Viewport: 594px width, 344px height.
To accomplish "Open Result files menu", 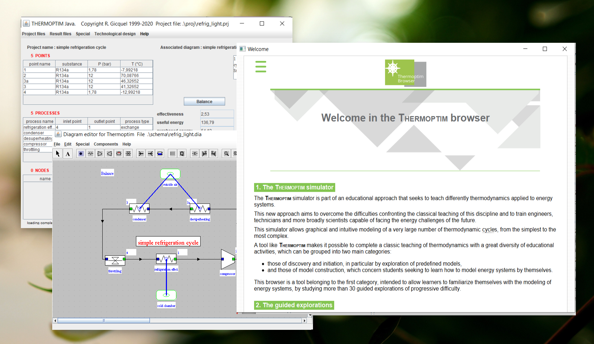I will [x=61, y=34].
